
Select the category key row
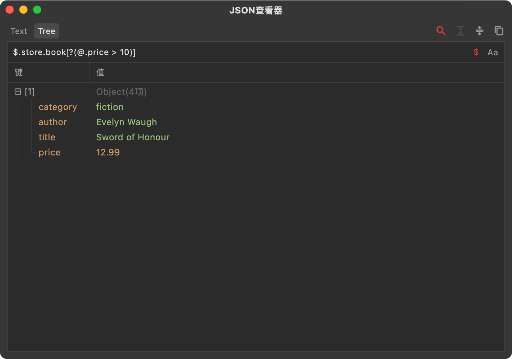57,107
